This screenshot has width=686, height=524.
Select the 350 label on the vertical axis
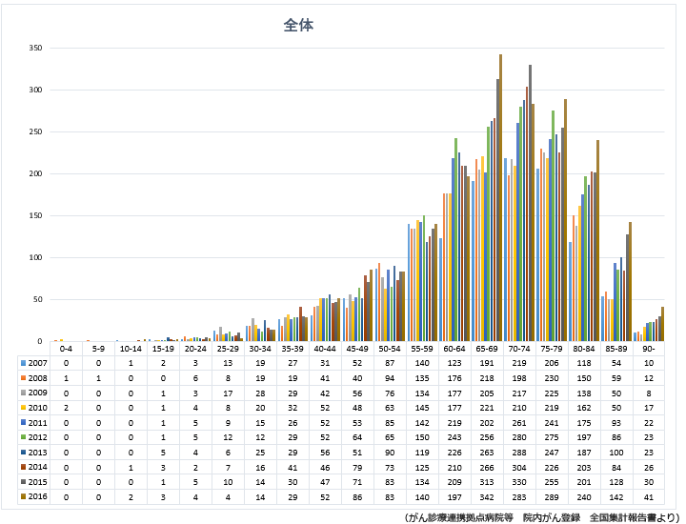click(x=34, y=48)
